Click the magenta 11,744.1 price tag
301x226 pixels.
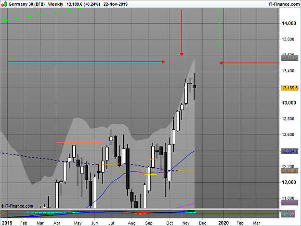point(289,203)
